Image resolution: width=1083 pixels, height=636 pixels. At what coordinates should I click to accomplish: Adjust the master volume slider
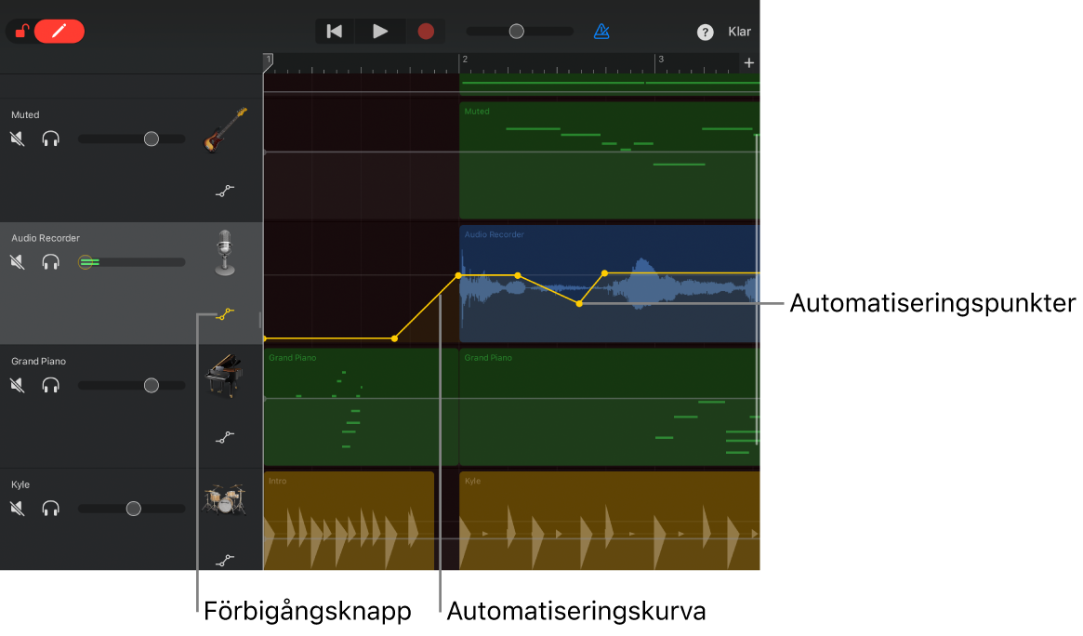(x=520, y=31)
